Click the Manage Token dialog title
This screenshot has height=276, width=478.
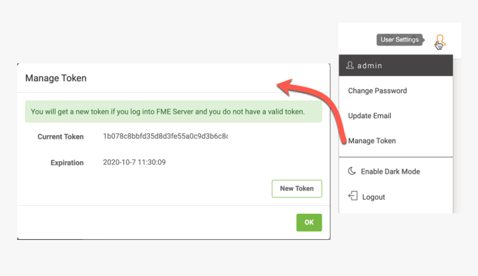[x=56, y=78]
